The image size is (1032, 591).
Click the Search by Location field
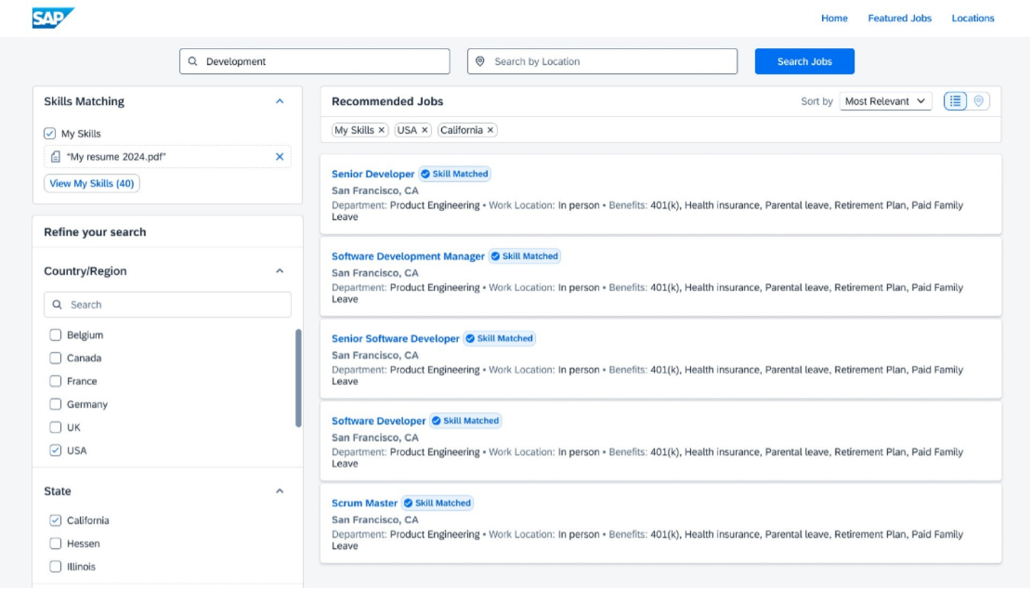(x=604, y=61)
